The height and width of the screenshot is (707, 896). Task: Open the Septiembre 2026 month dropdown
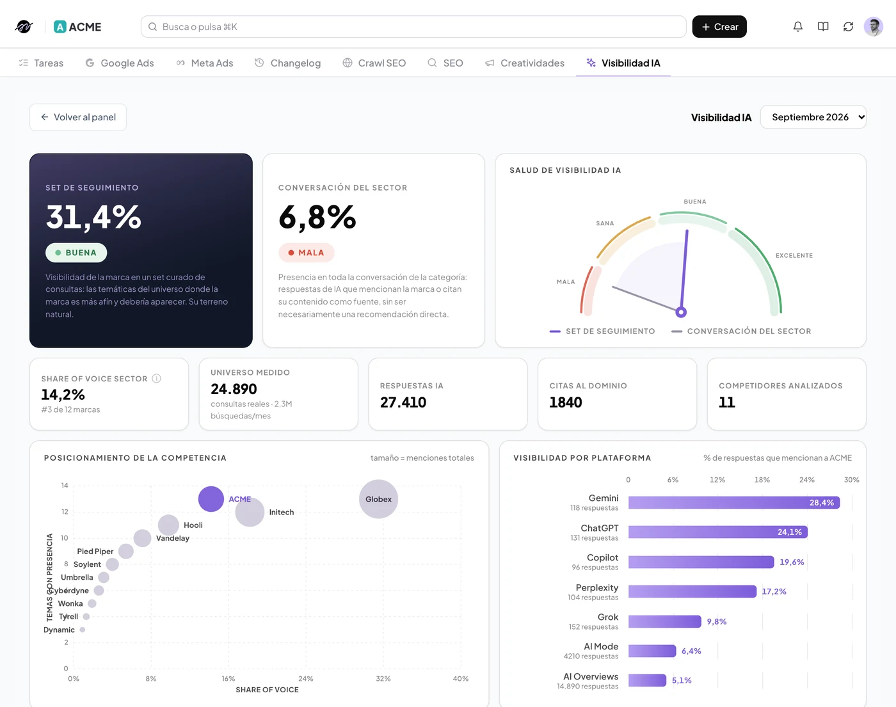tap(813, 117)
